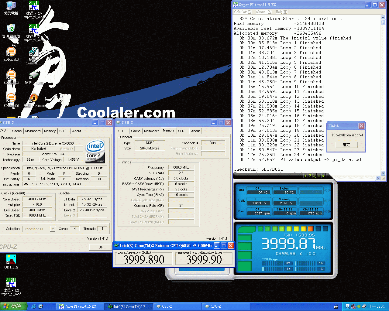Click the Core Speed 4000.2 MHz value
This screenshot has height=311, width=389.
coord(37,199)
